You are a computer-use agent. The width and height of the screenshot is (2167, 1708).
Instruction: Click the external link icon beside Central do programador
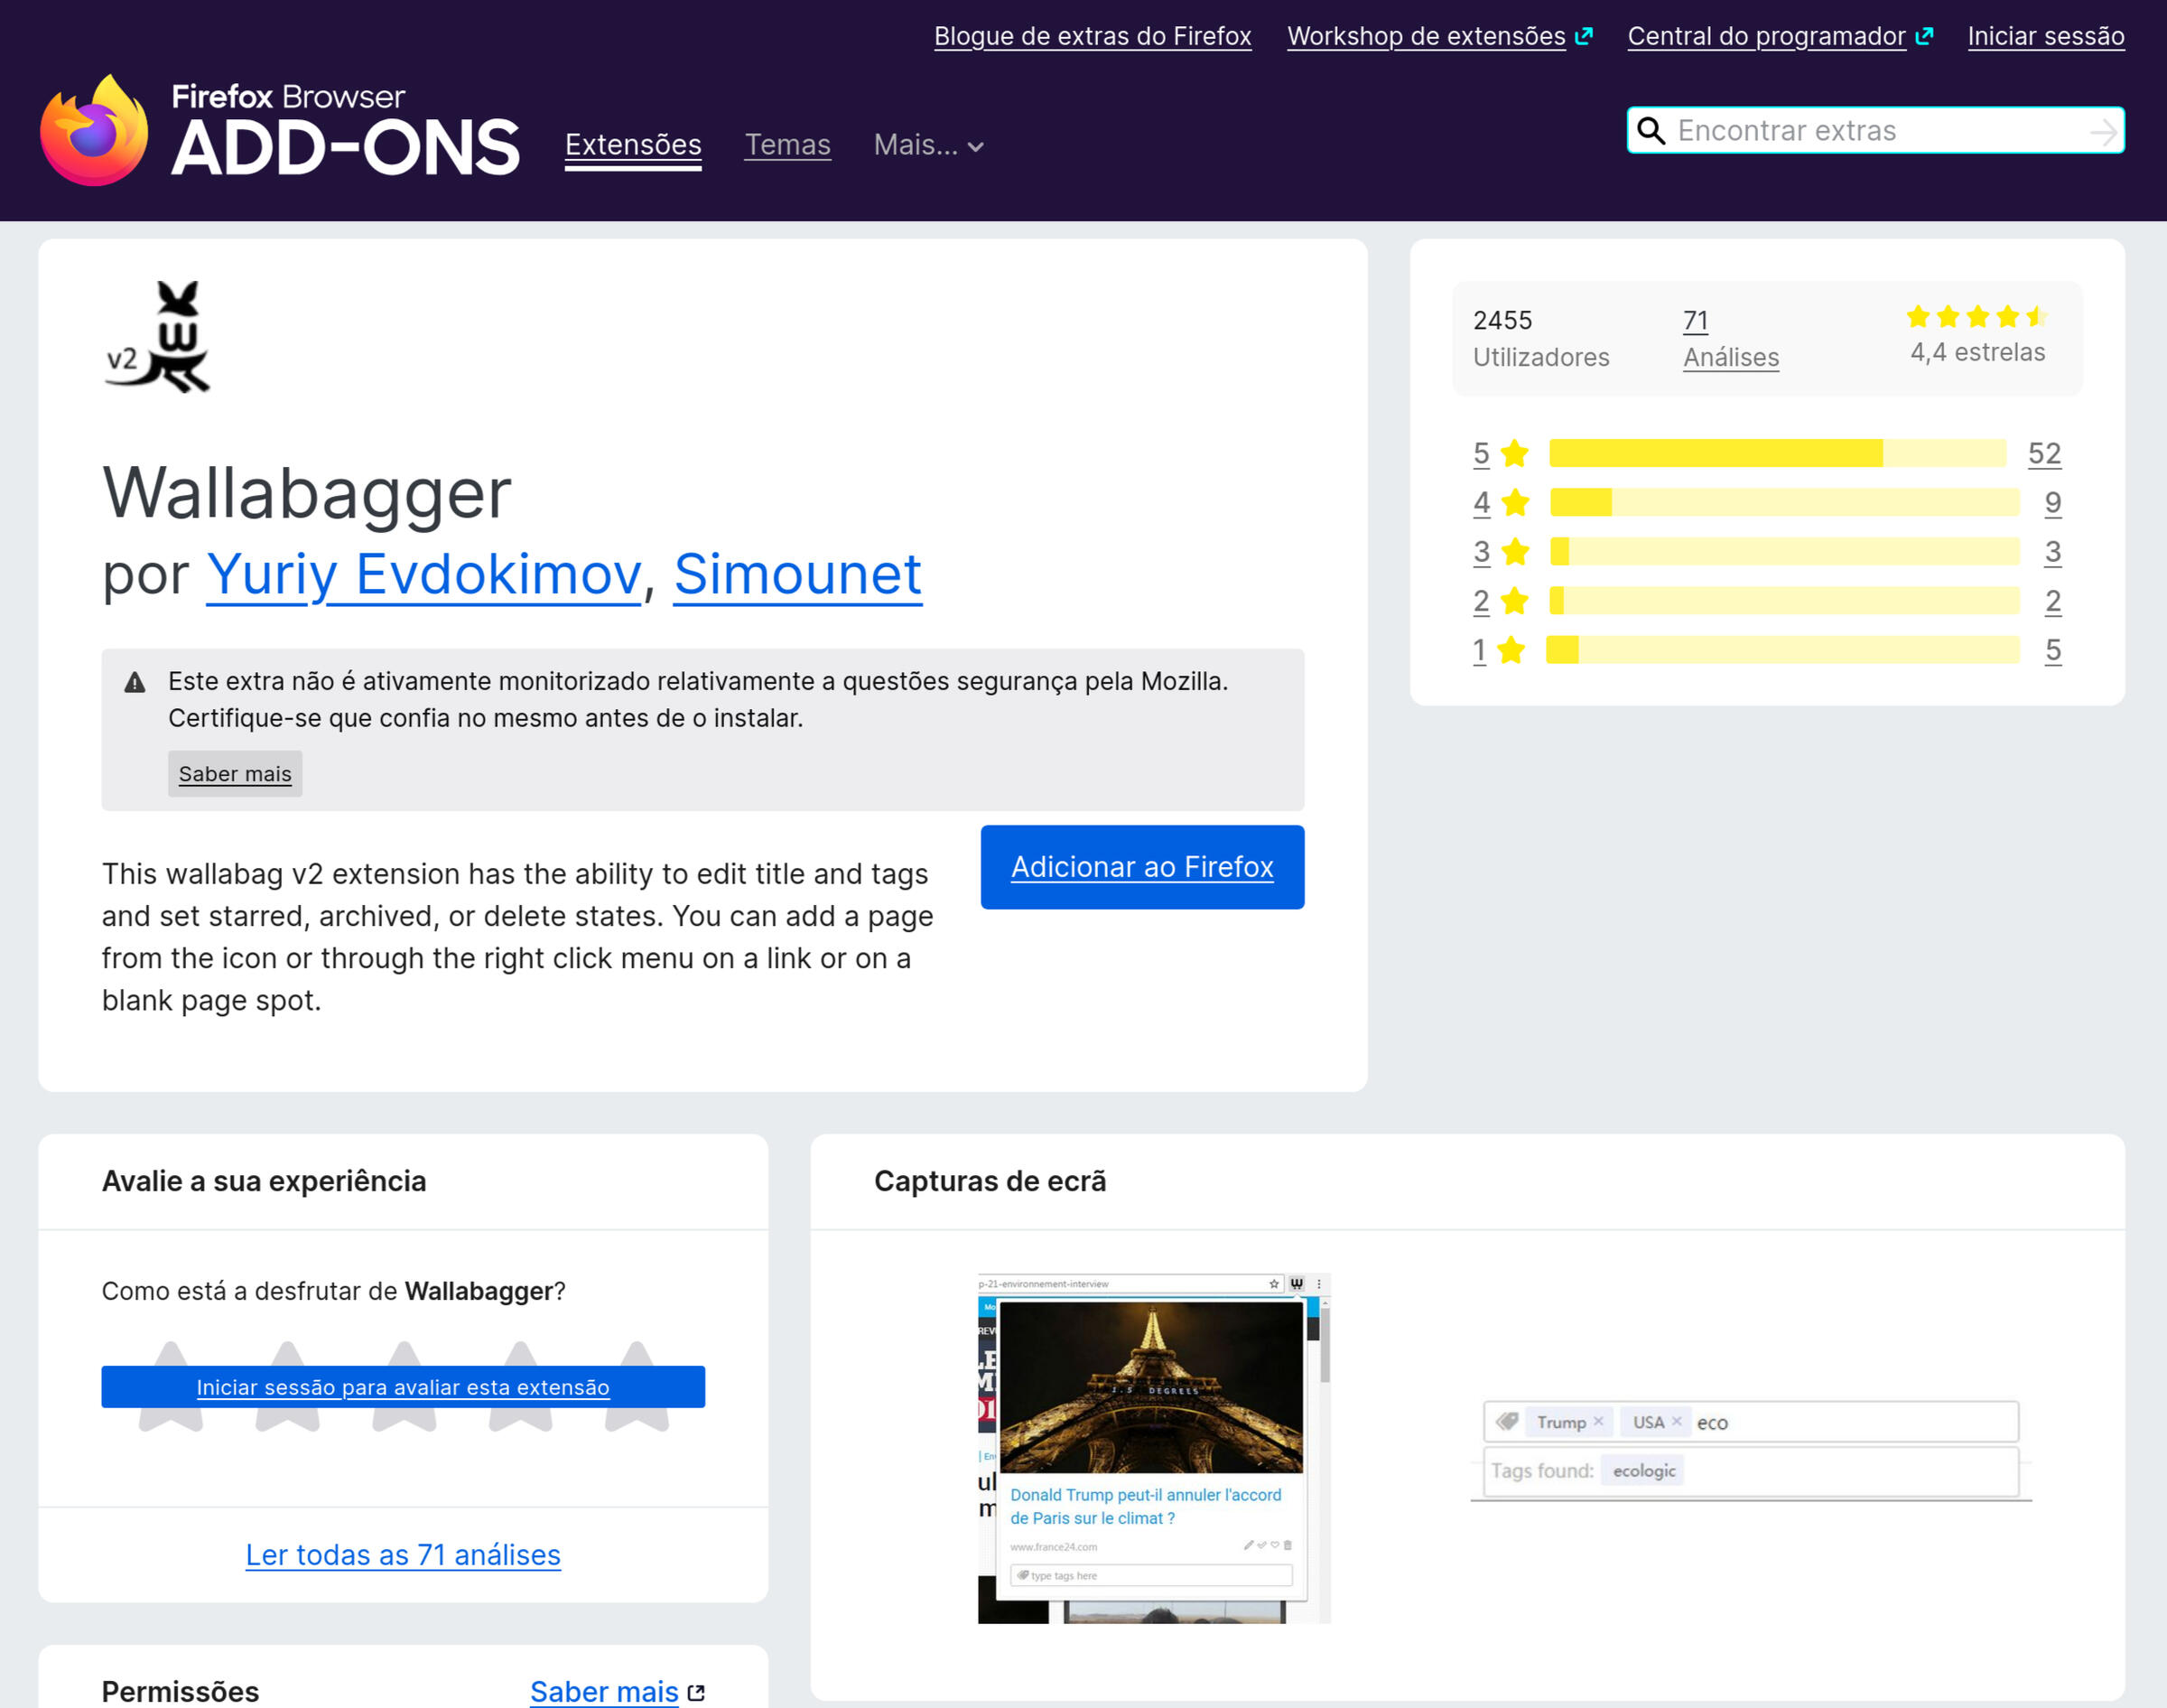[1924, 35]
